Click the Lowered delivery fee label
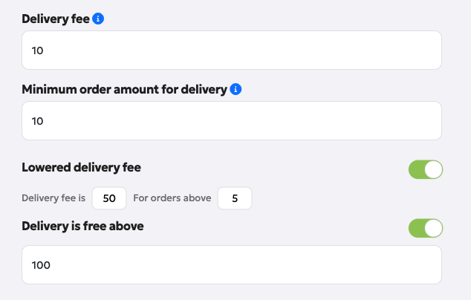Viewport: 471px width, 300px height. point(82,167)
